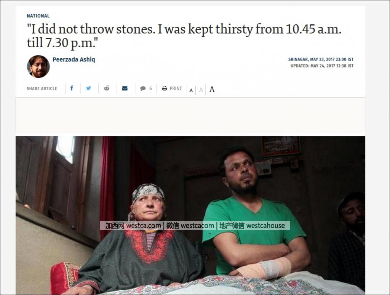Click the PRINT text button
Viewport: 390px width, 295px height.
pyautogui.click(x=176, y=88)
